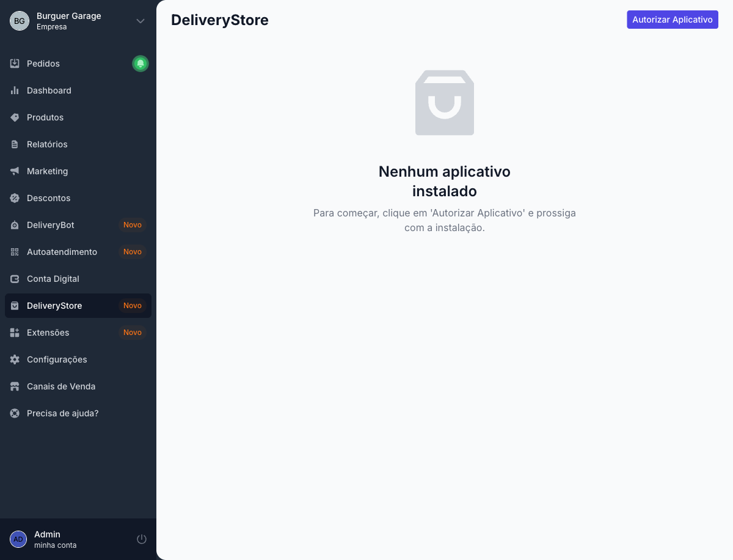Click the DeliveryStore bag icon in sidebar
Viewport: 733px width, 560px height.
(15, 306)
